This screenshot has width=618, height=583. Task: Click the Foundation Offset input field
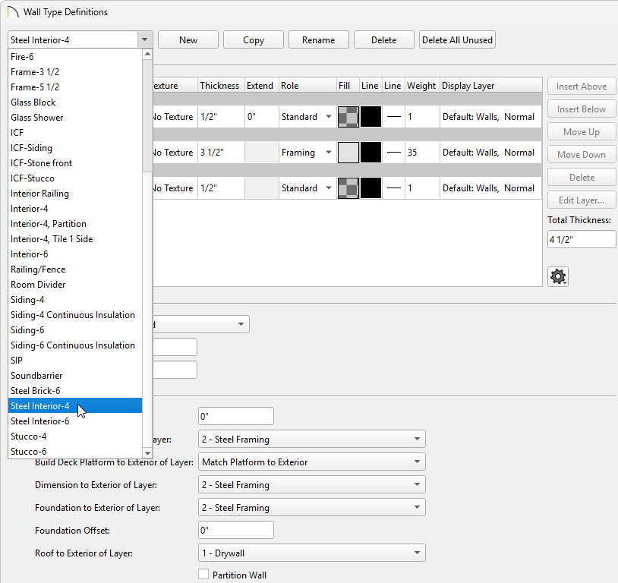235,530
